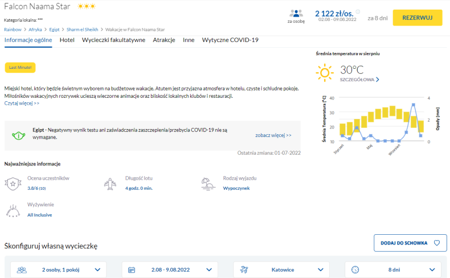This screenshot has width=450, height=278.
Task: Go to the Atrakcje tab
Action: point(164,40)
